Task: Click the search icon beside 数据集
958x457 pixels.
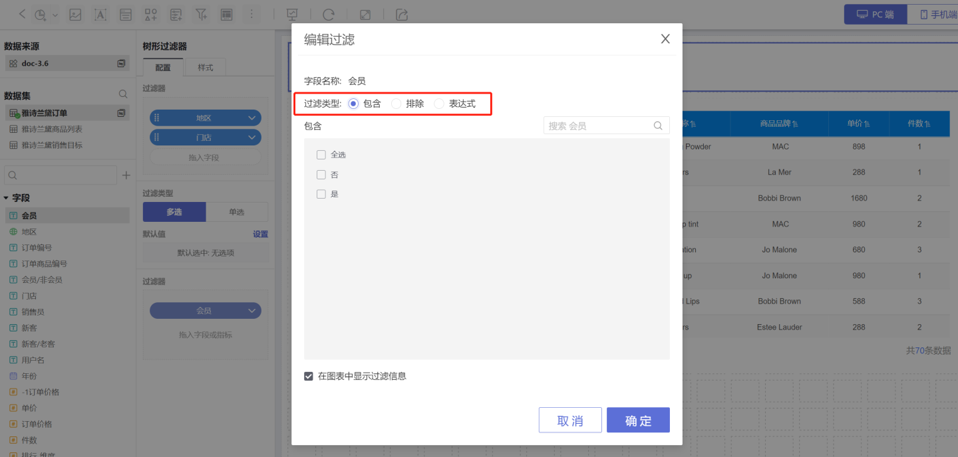Action: coord(123,94)
